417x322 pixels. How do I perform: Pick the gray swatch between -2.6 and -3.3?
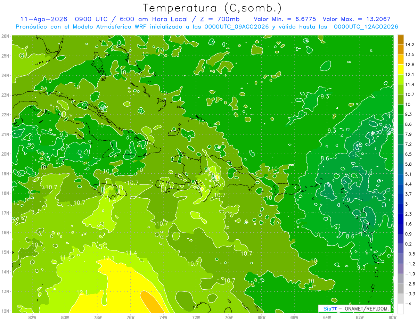coord(401,288)
